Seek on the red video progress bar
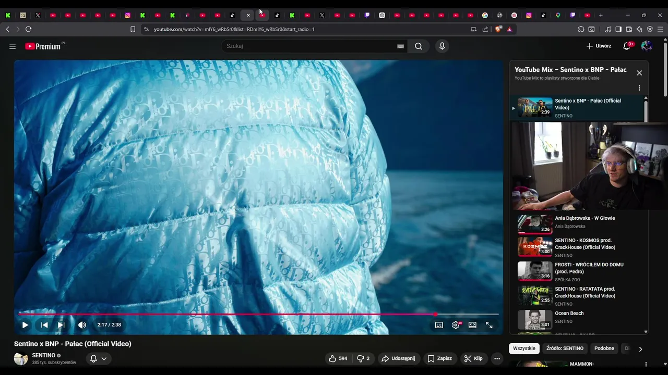 coord(258,314)
